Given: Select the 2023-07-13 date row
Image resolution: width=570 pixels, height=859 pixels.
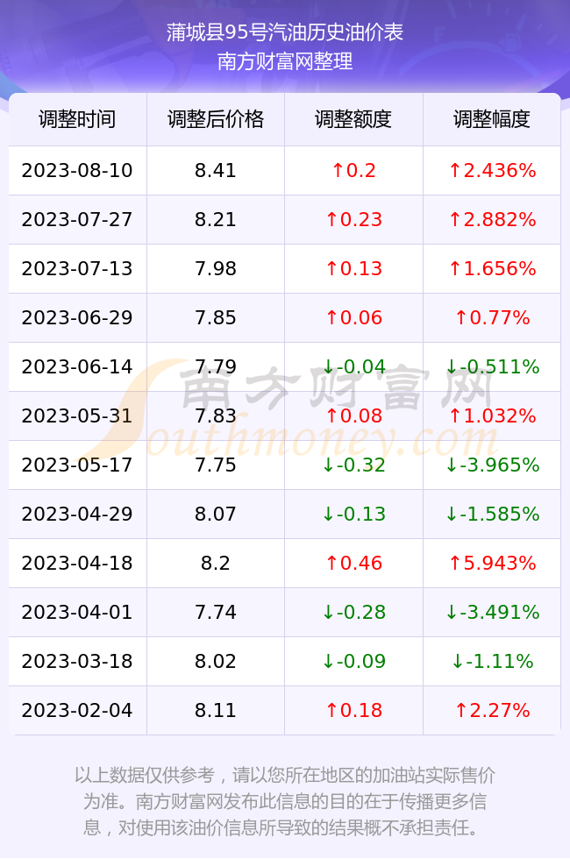Looking at the screenshot, I should [284, 268].
